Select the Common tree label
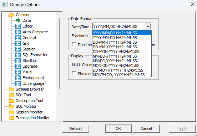 tap(23, 15)
